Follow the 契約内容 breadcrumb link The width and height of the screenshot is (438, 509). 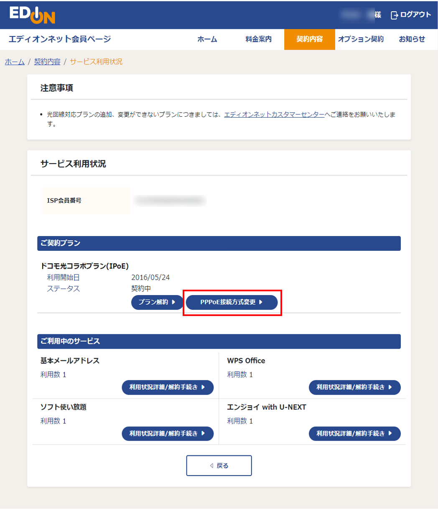47,62
